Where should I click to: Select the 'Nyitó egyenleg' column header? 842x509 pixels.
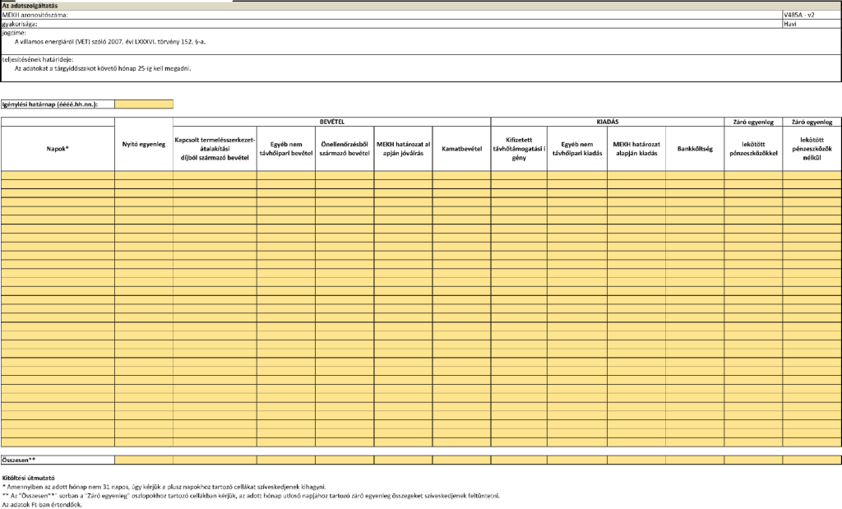coord(144,145)
